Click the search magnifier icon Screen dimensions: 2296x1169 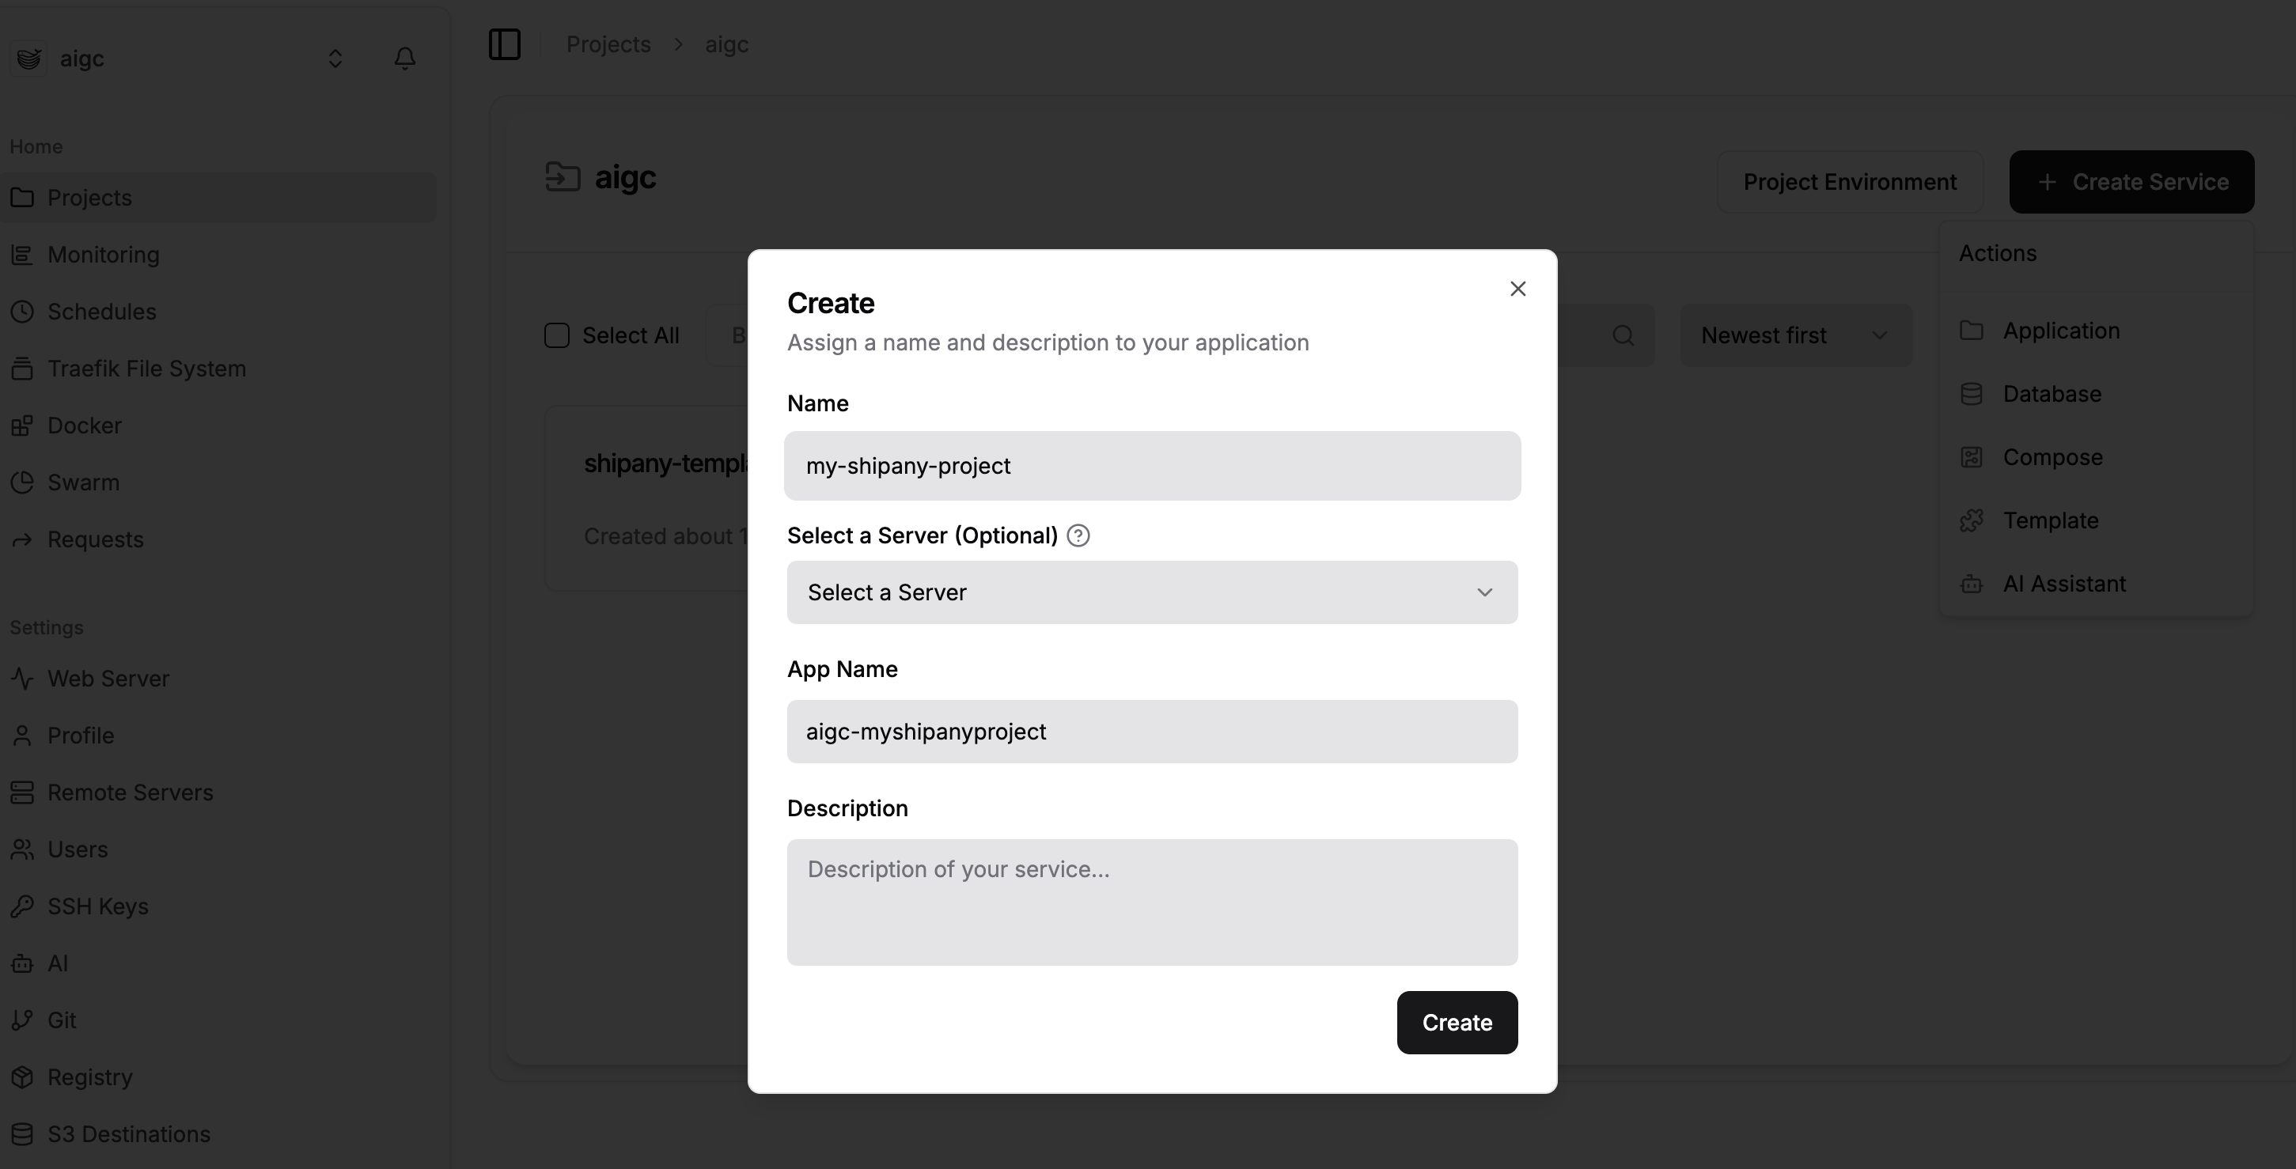click(x=1623, y=335)
